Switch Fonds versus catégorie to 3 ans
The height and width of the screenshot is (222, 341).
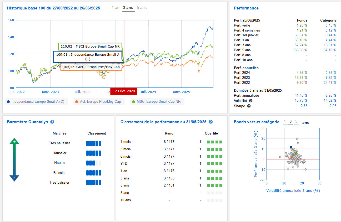(290, 122)
